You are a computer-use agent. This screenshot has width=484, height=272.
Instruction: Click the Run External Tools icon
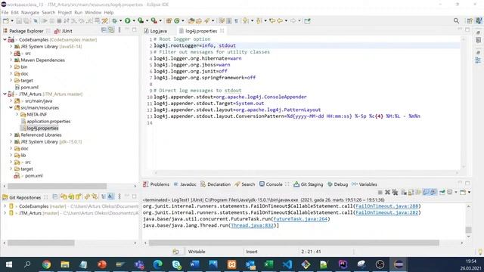pyautogui.click(x=154, y=20)
